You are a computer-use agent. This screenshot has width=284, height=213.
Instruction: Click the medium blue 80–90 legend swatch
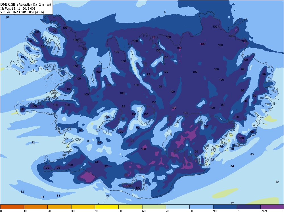click(x=201, y=207)
